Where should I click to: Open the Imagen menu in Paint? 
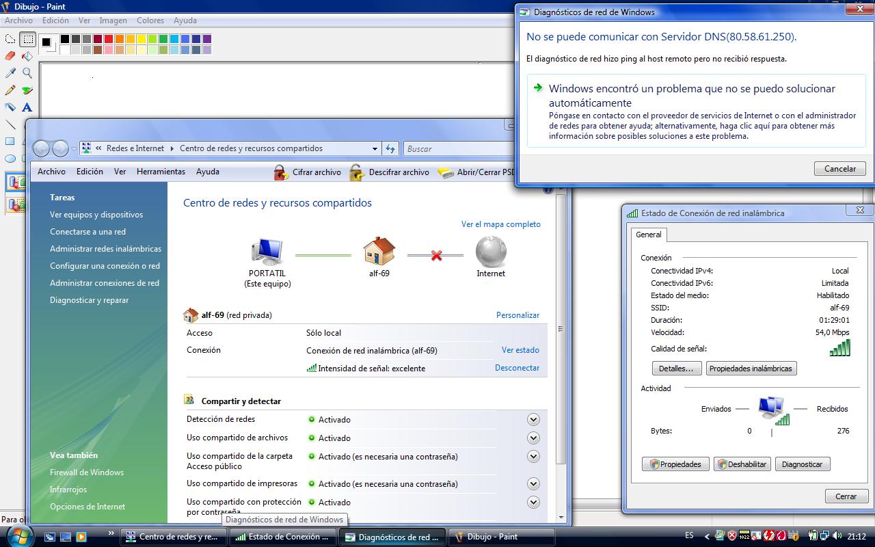tap(113, 21)
